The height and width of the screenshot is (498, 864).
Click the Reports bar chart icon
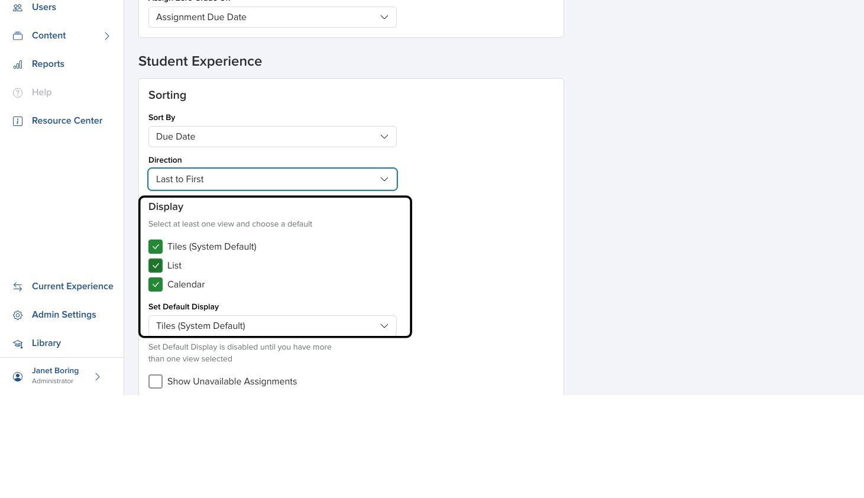[18, 64]
